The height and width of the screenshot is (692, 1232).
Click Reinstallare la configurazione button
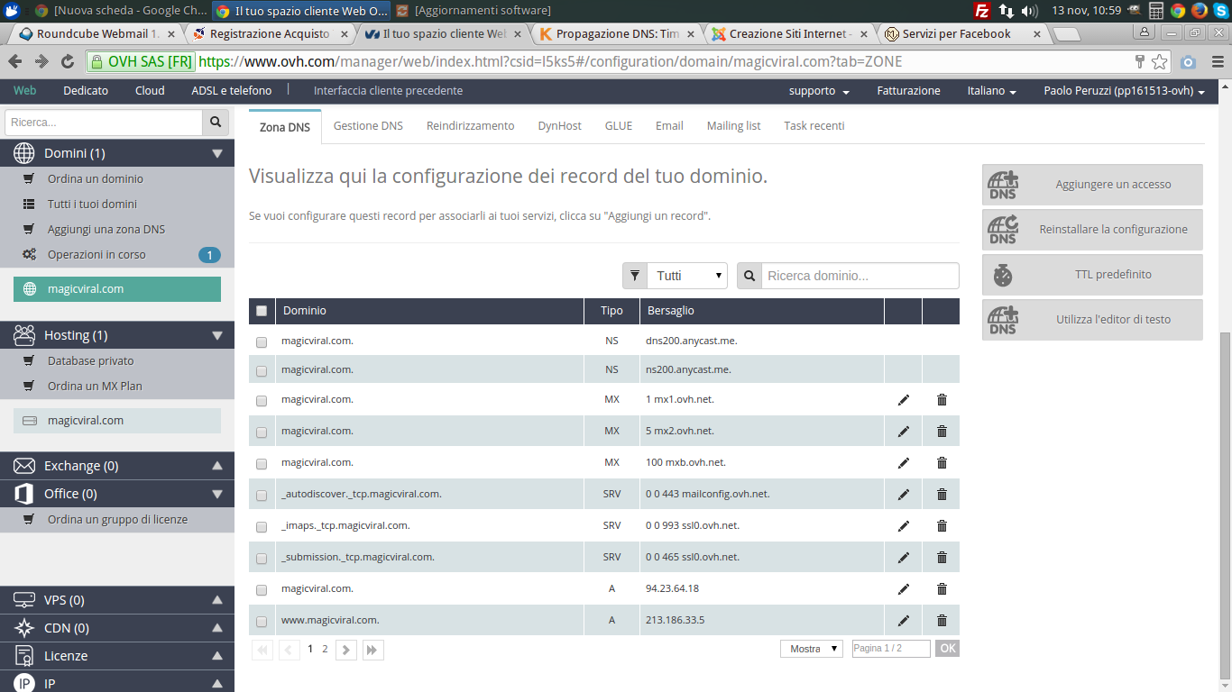[x=1092, y=230]
